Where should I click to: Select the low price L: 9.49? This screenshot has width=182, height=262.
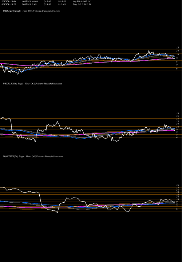click(62, 4)
